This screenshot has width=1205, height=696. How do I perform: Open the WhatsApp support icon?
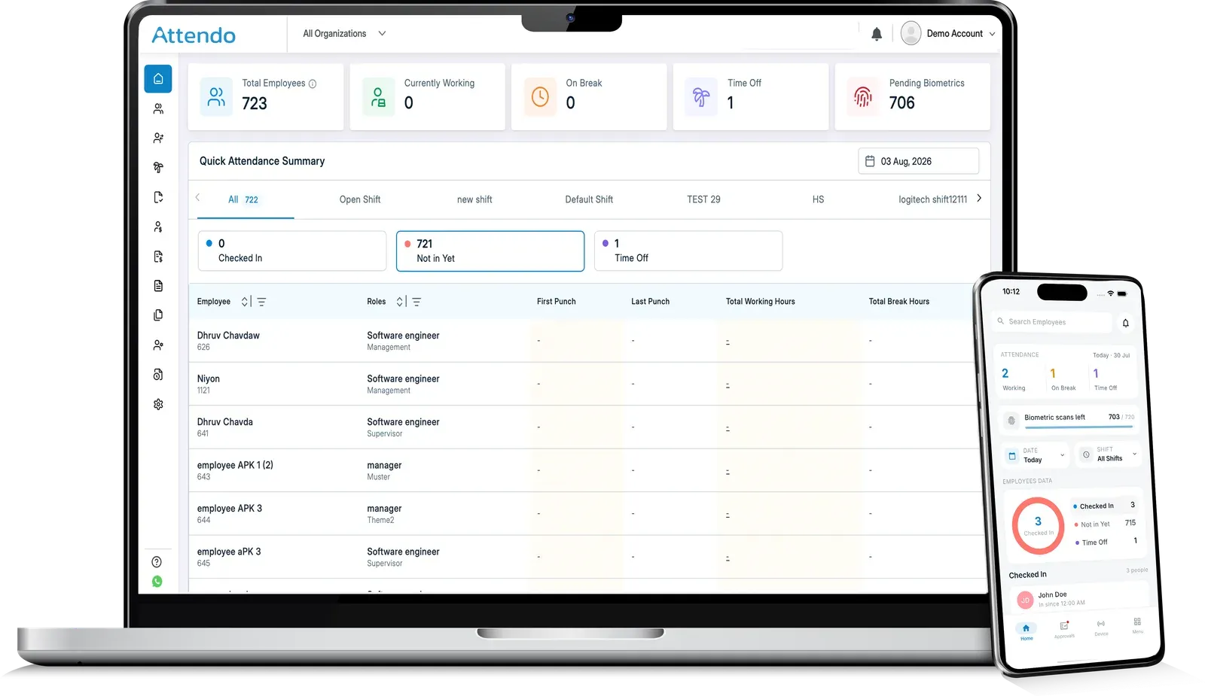pyautogui.click(x=157, y=582)
